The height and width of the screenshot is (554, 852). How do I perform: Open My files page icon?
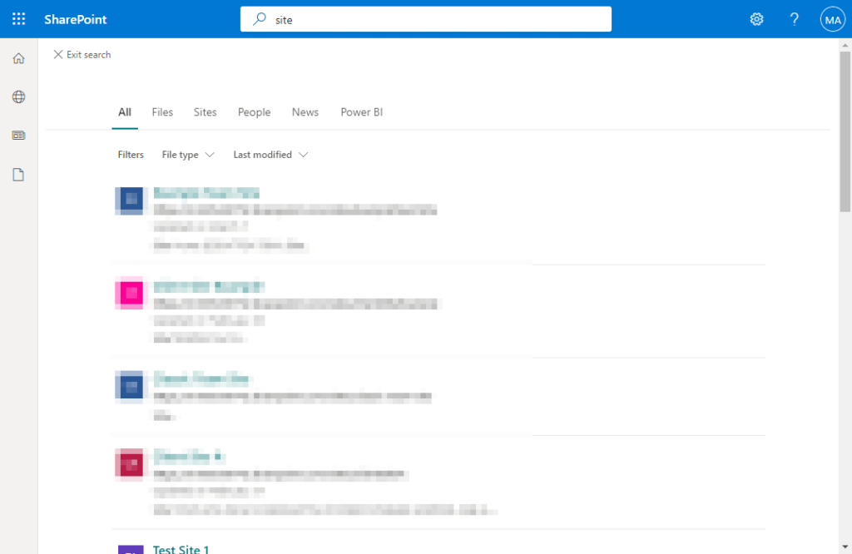click(18, 175)
